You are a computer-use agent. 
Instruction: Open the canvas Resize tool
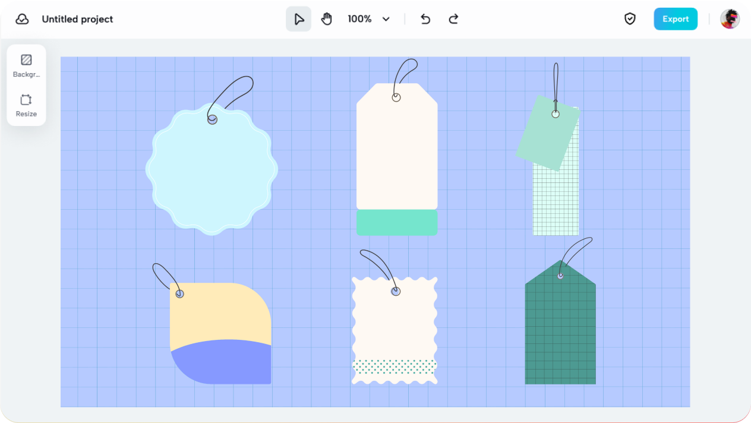[x=26, y=105]
